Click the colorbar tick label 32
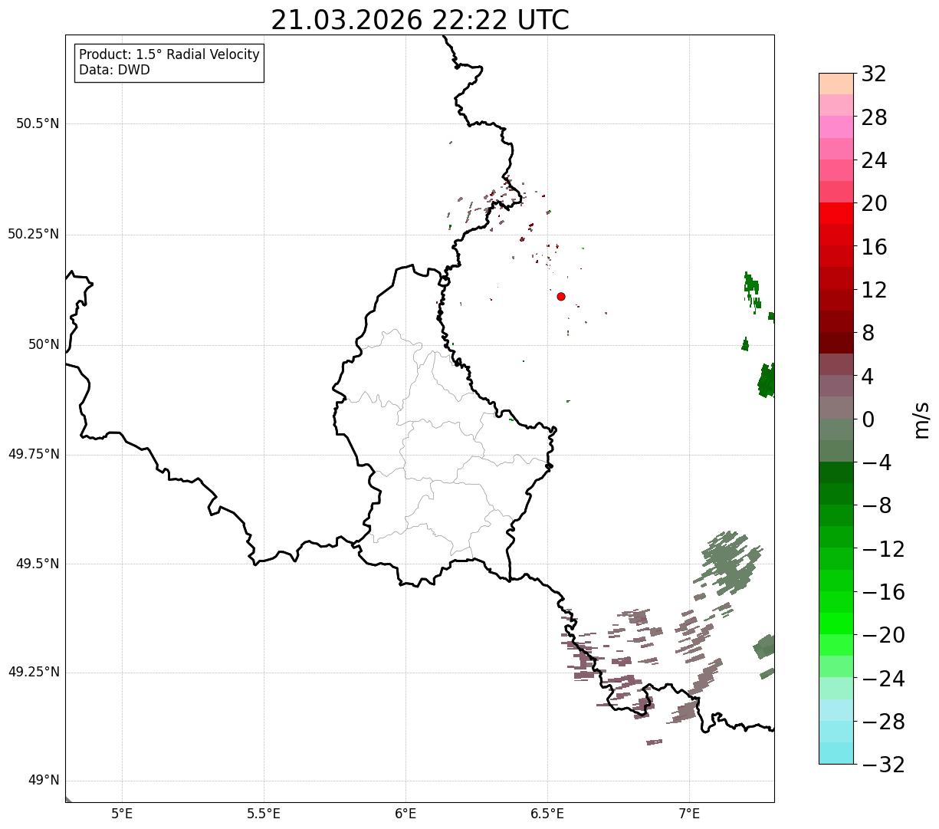939x829 pixels. pyautogui.click(x=874, y=74)
